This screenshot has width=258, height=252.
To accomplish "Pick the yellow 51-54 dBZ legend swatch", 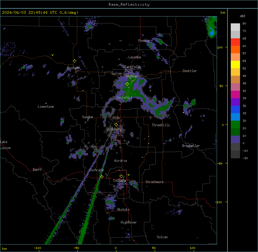I will pyautogui.click(x=235, y=64).
